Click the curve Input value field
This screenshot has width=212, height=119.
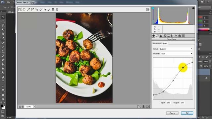[168, 103]
